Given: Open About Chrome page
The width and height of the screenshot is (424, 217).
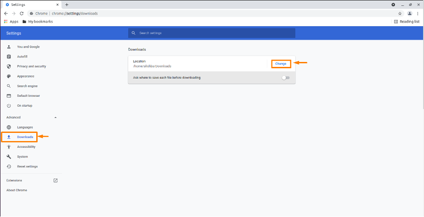Looking at the screenshot, I should [16, 190].
